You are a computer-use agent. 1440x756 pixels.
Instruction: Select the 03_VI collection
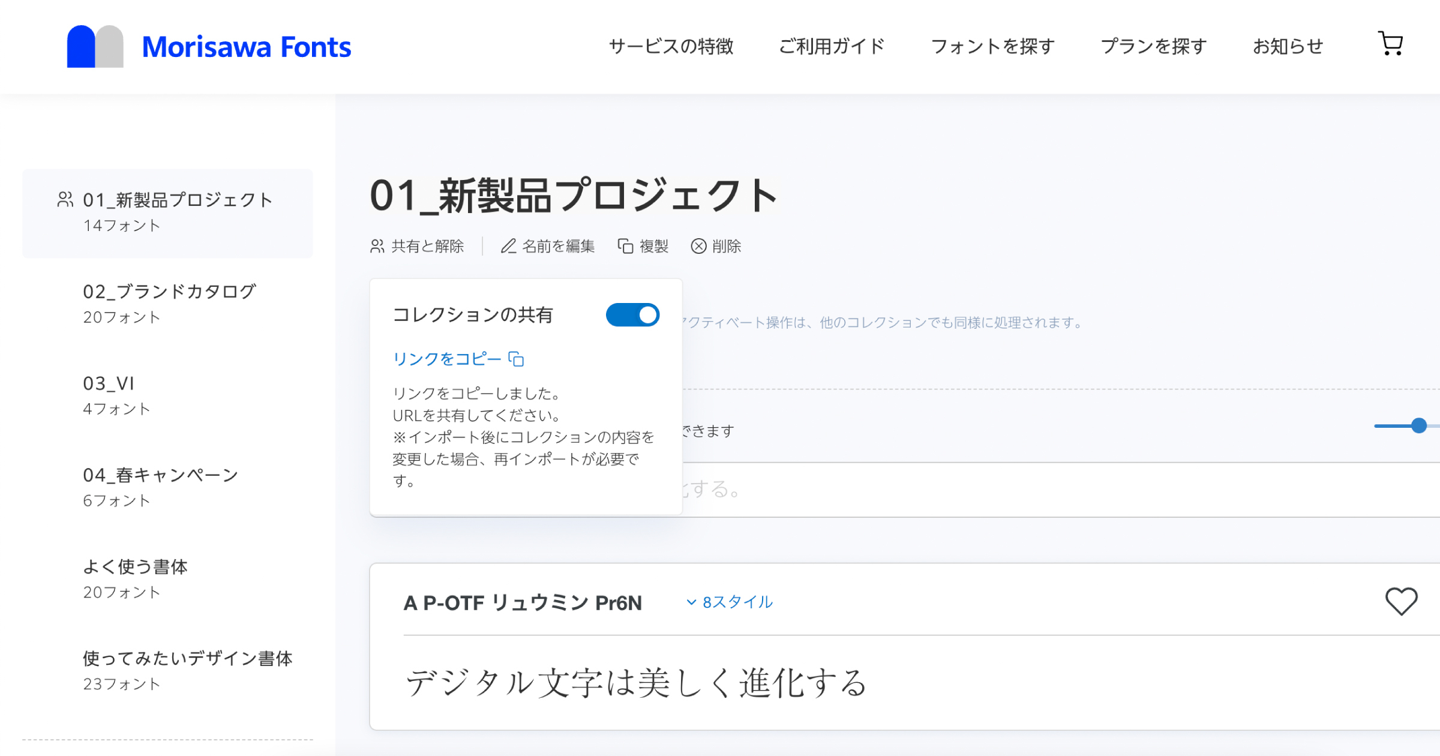(x=109, y=383)
